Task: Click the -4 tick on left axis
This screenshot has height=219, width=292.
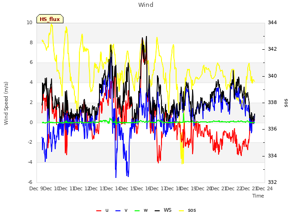Action: pos(30,162)
